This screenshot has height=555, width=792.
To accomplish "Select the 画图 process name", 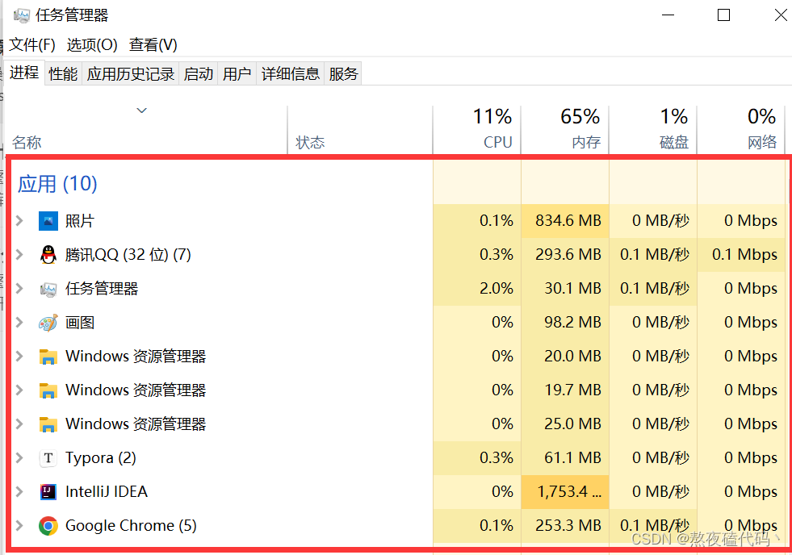I will [80, 323].
